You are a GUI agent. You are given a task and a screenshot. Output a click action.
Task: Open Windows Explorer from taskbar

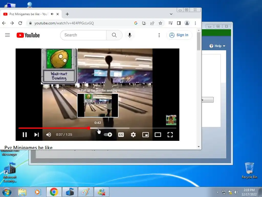click(x=22, y=192)
